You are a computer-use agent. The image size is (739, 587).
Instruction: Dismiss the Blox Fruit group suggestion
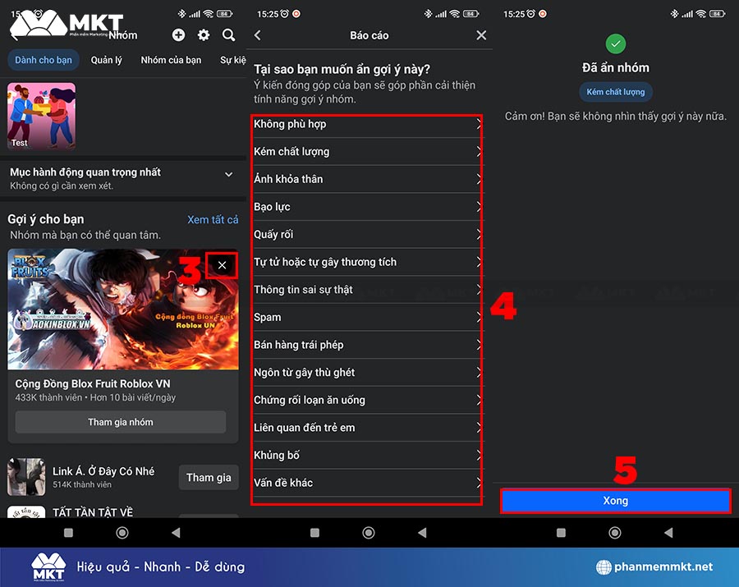click(222, 265)
